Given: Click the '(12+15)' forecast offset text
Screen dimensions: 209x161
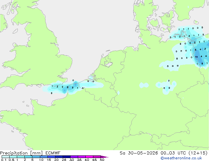Looking at the screenshot, I should pyautogui.click(x=198, y=153).
